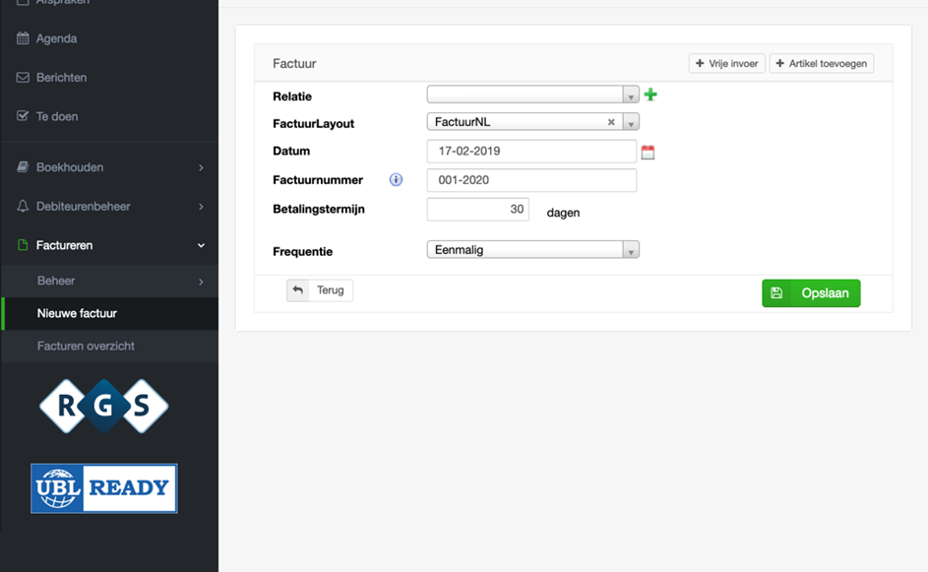This screenshot has width=928, height=572.
Task: Click the Opslaan save button
Action: click(811, 293)
